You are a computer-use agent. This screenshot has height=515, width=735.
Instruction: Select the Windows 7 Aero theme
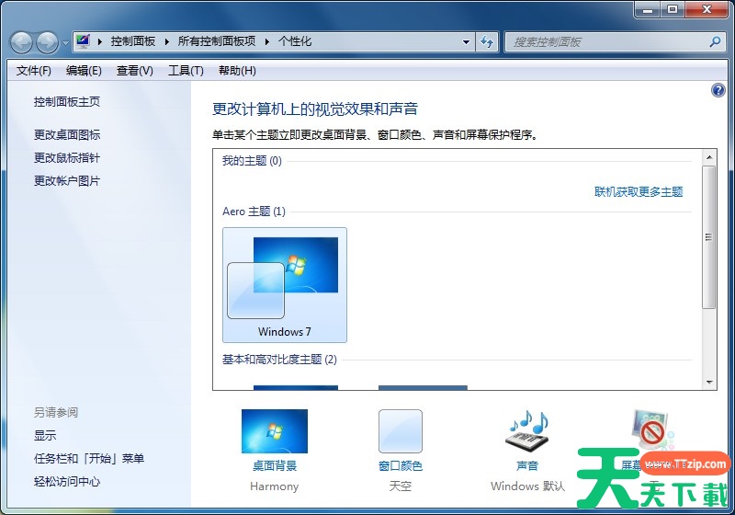pos(285,285)
